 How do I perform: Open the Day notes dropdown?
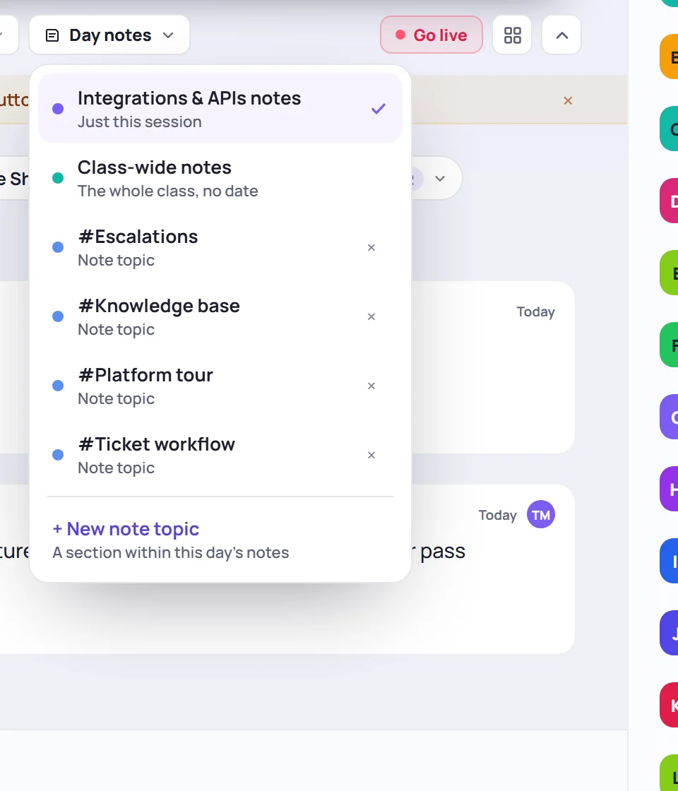[109, 35]
